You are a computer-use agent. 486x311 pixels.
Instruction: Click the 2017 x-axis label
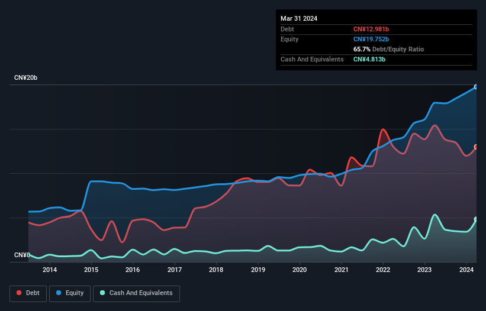click(x=175, y=270)
